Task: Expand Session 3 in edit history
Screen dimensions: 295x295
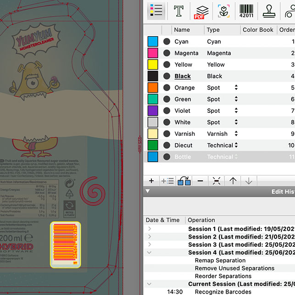Action: point(150,244)
